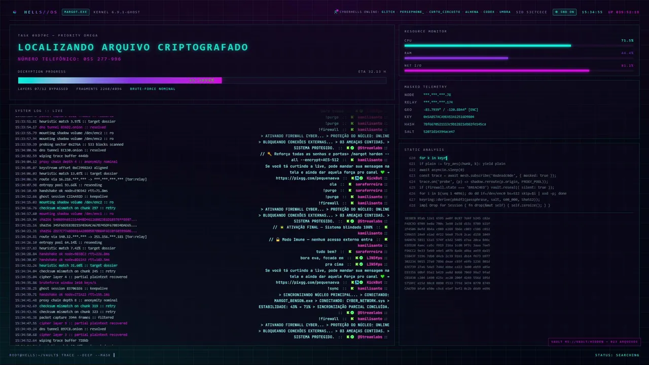Click the SID 53C7CECE session label
Screen dimensions: 649x365
(531, 12)
